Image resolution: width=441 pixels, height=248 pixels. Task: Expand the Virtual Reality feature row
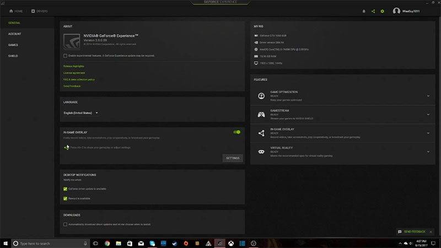[x=428, y=152]
